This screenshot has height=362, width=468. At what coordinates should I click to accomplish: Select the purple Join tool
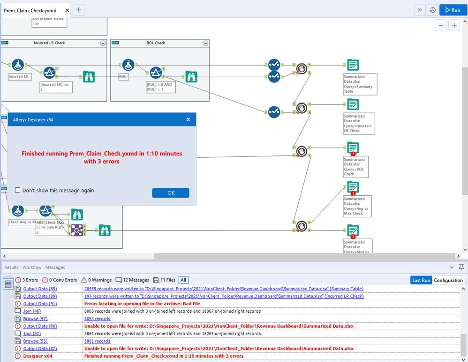77,230
